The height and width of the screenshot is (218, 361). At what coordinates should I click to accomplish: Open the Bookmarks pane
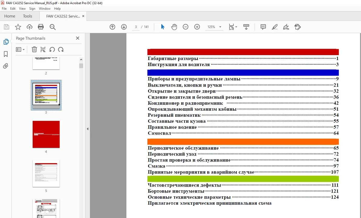click(6, 54)
